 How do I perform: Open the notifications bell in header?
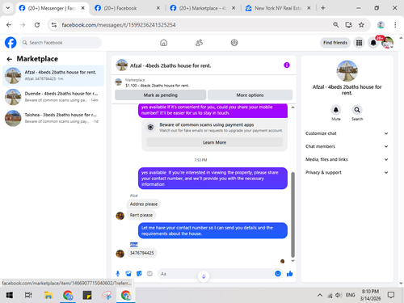click(373, 43)
